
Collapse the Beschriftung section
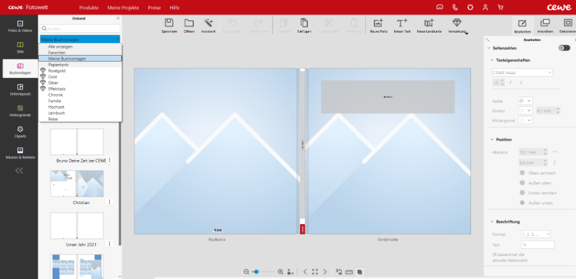(493, 222)
